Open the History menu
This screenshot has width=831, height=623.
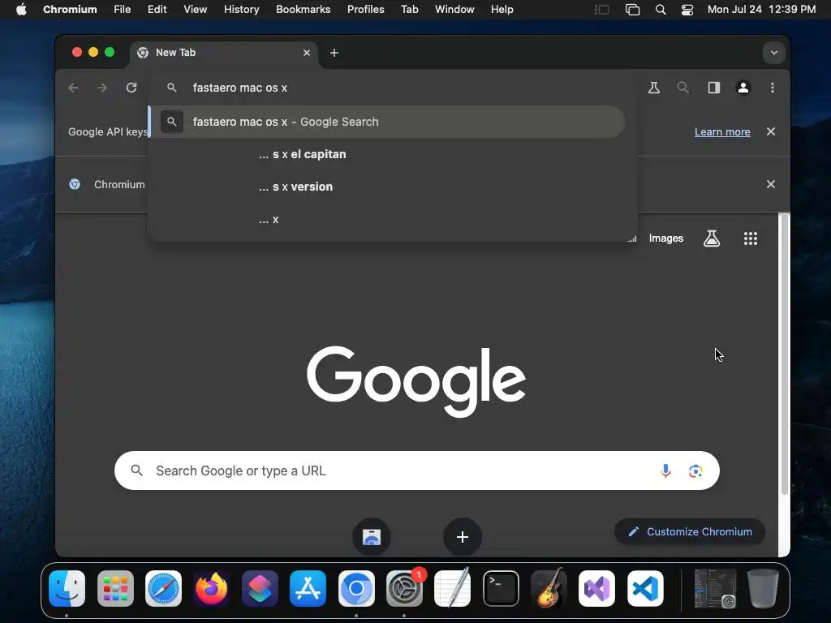click(241, 10)
